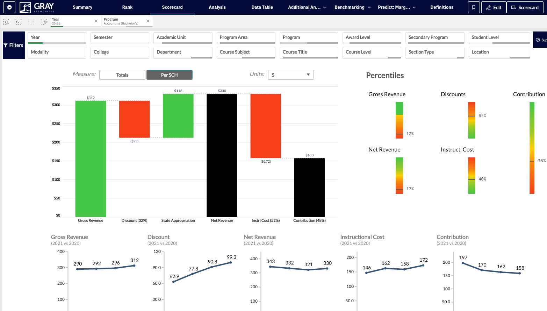The width and height of the screenshot is (547, 311).
Task: Open the Units dollar dropdown
Action: 291,75
